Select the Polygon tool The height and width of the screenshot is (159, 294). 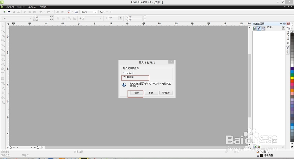(x=3, y=65)
